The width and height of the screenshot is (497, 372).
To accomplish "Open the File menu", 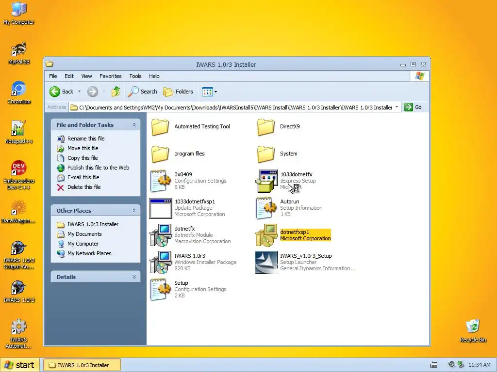I will click(x=53, y=76).
